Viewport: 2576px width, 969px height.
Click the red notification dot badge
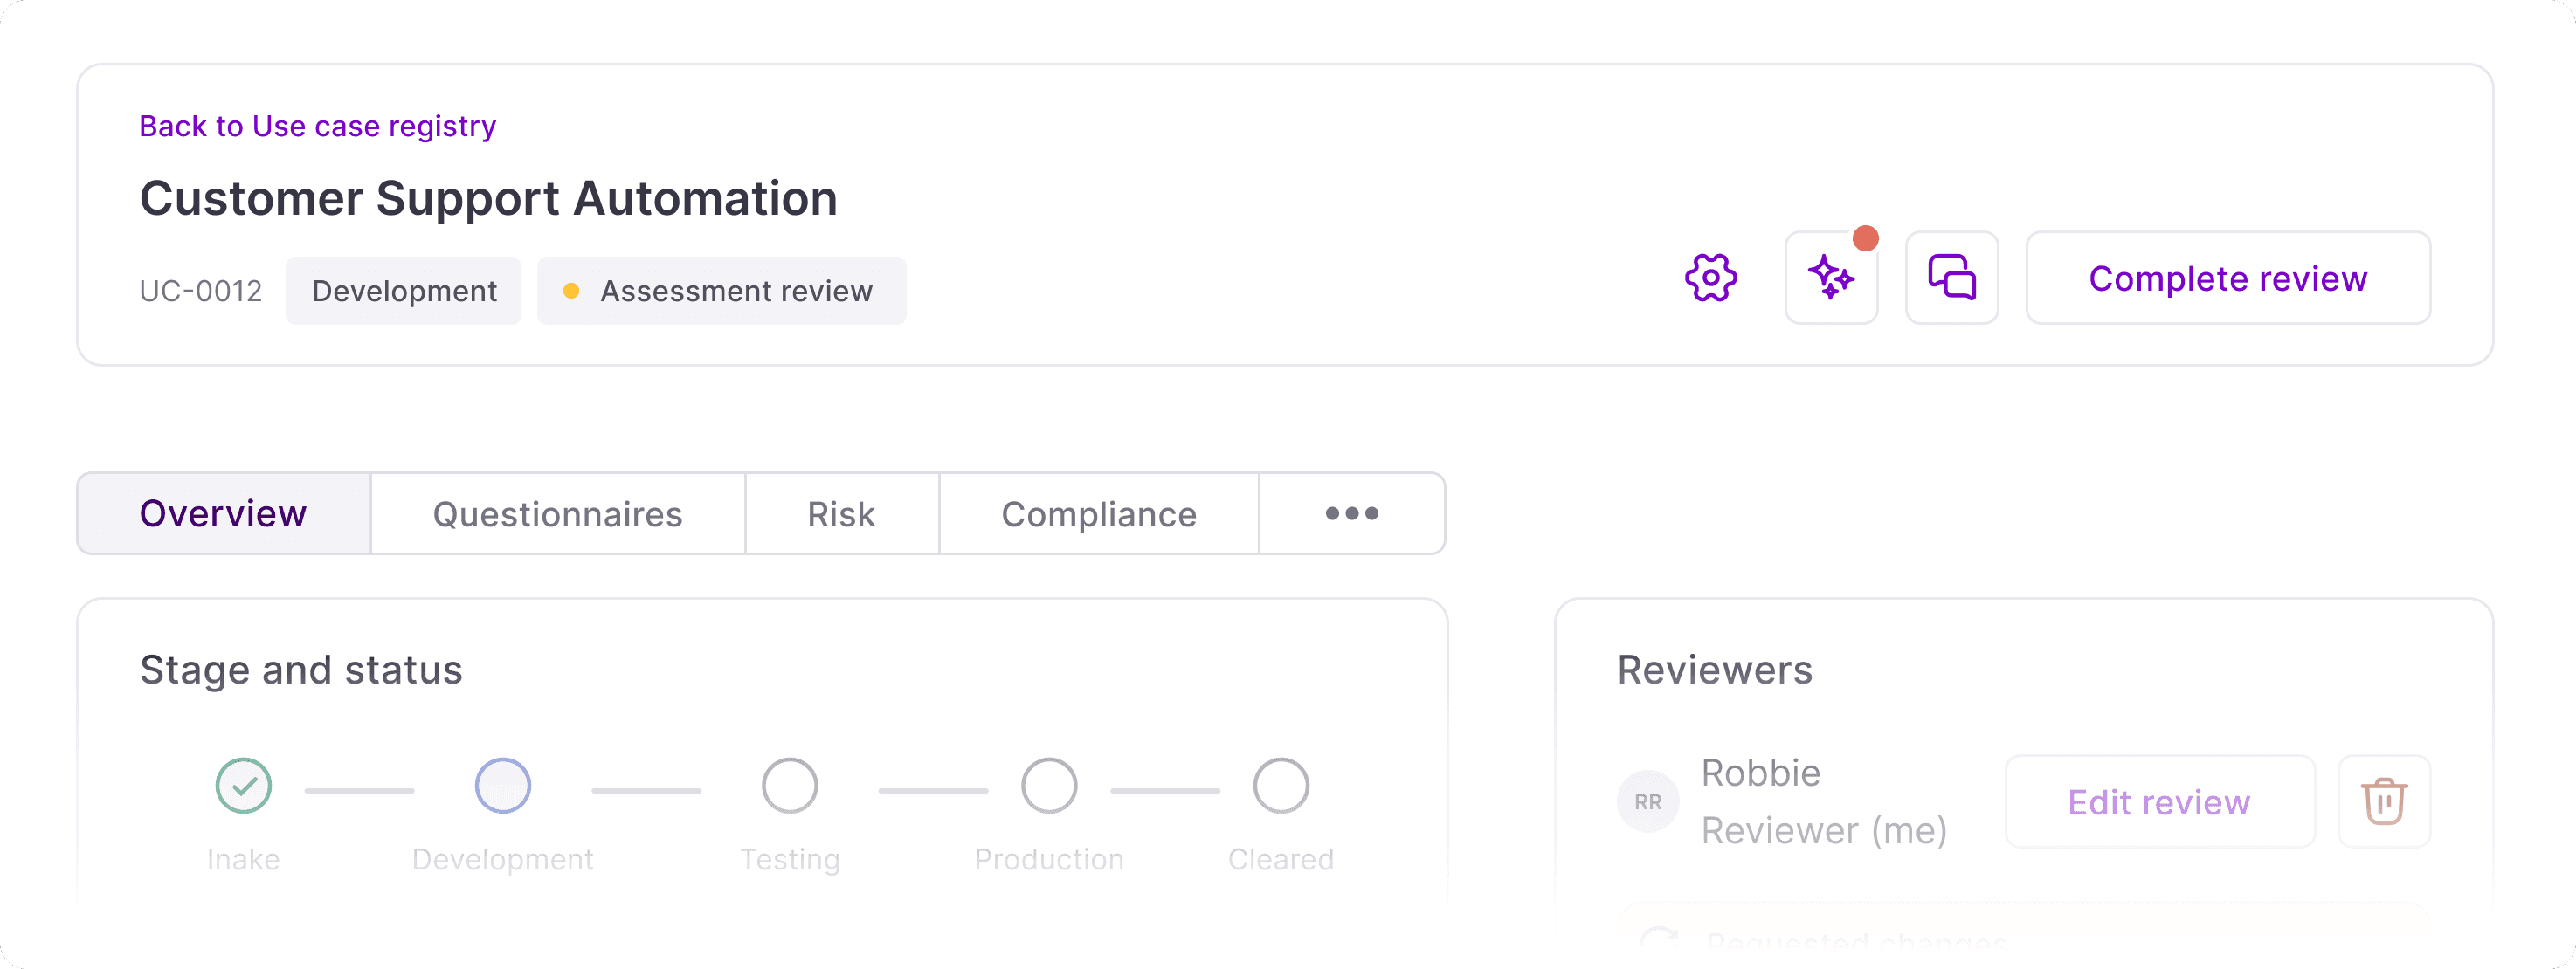tap(1865, 238)
